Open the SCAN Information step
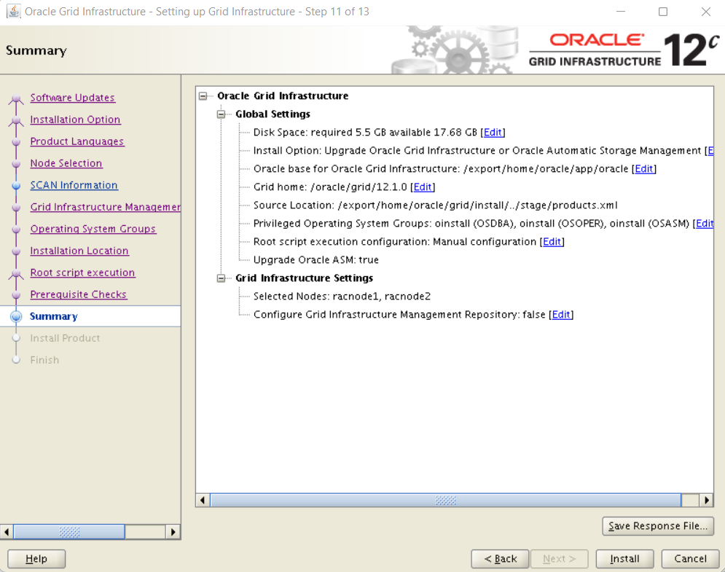The height and width of the screenshot is (572, 725). coord(74,185)
